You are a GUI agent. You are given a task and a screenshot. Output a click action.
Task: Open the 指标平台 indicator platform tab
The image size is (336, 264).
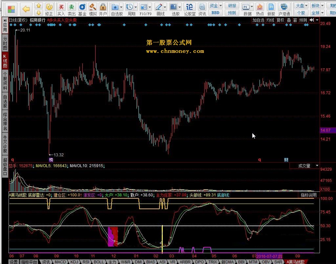(x=29, y=262)
